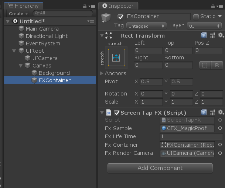Viewport: 225px width, 188px height.
Task: Open Screen Tap FX gear menu
Action: click(221, 112)
